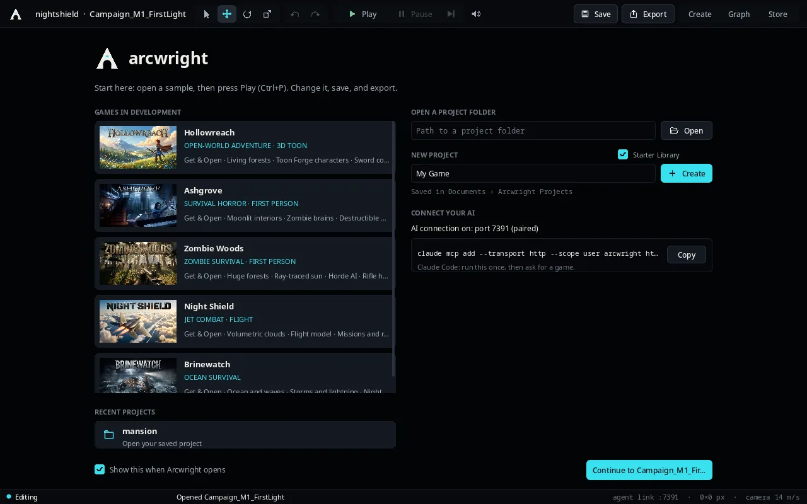Toggle the Starter Library checkbox
The height and width of the screenshot is (504, 807).
[x=623, y=154]
